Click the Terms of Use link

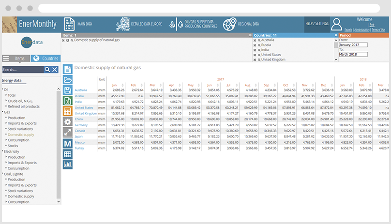tap(378, 30)
